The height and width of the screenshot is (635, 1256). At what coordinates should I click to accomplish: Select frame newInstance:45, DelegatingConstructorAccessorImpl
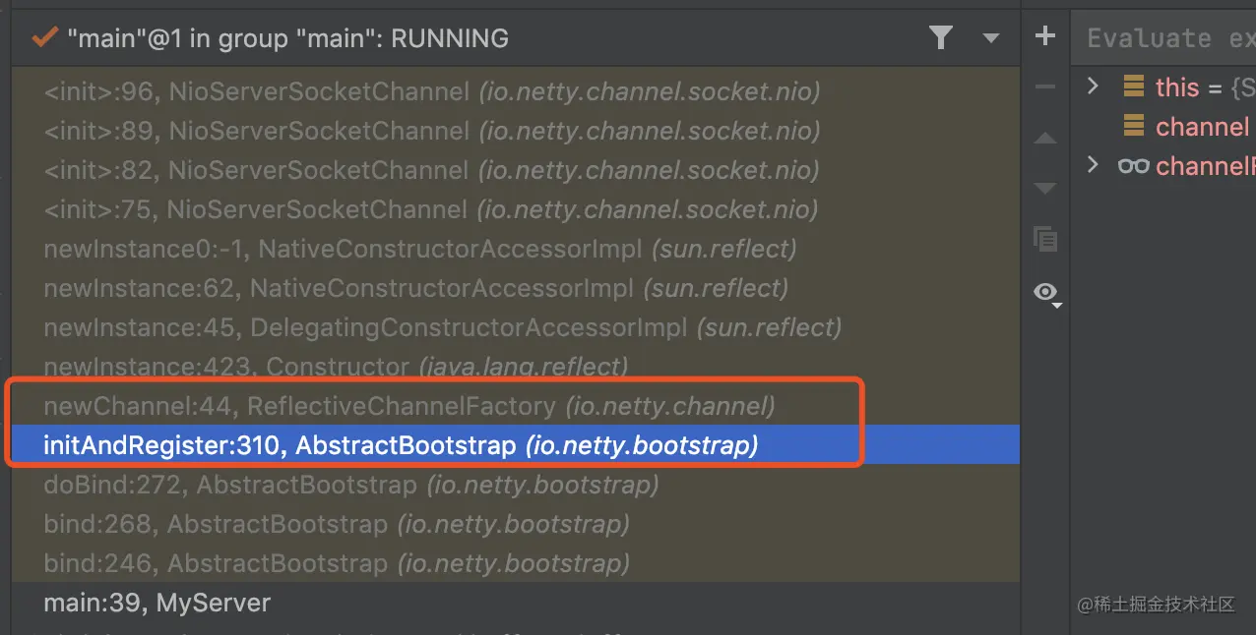(x=516, y=327)
